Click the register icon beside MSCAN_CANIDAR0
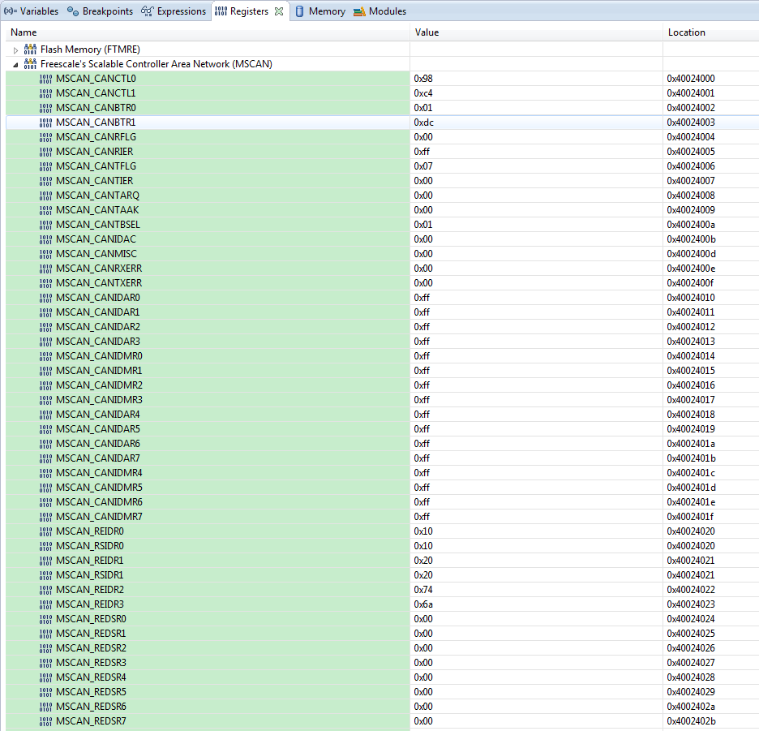This screenshot has height=731, width=759. (x=45, y=298)
